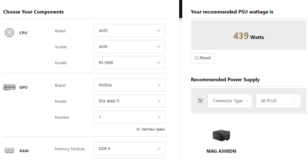
Task: Click the MAG A500DN power supply image
Action: 221,136
